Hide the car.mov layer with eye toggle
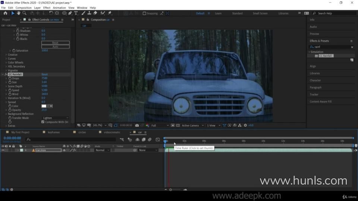The height and width of the screenshot is (201, 358). pyautogui.click(x=3, y=150)
